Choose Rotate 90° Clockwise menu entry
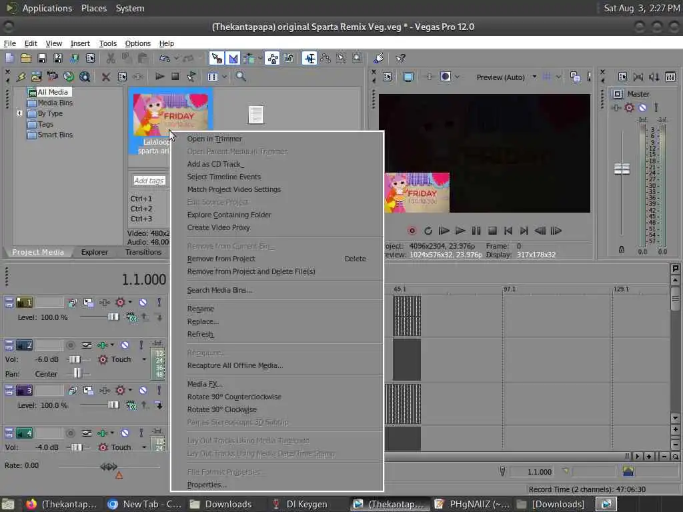 click(x=222, y=409)
